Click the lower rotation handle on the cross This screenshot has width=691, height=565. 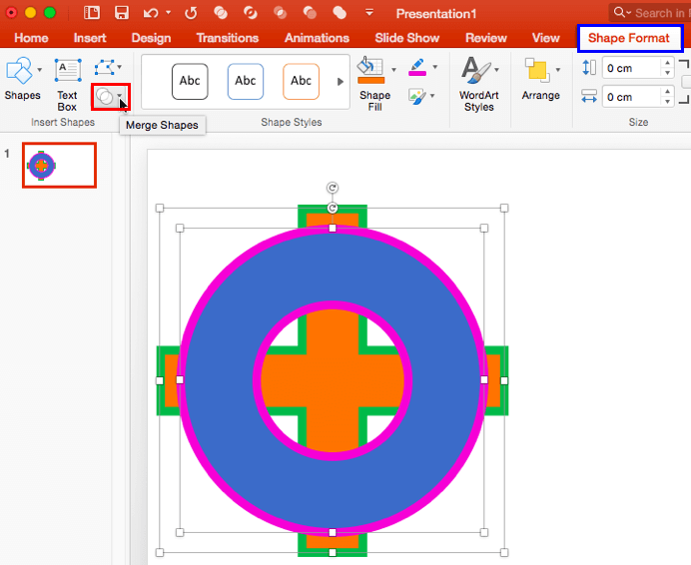coord(333,208)
